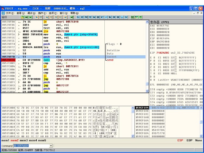Click the Trace over icon

[x=60, y=17]
